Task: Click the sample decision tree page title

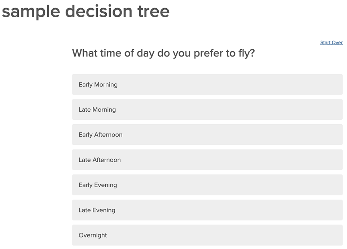Action: 86,12
